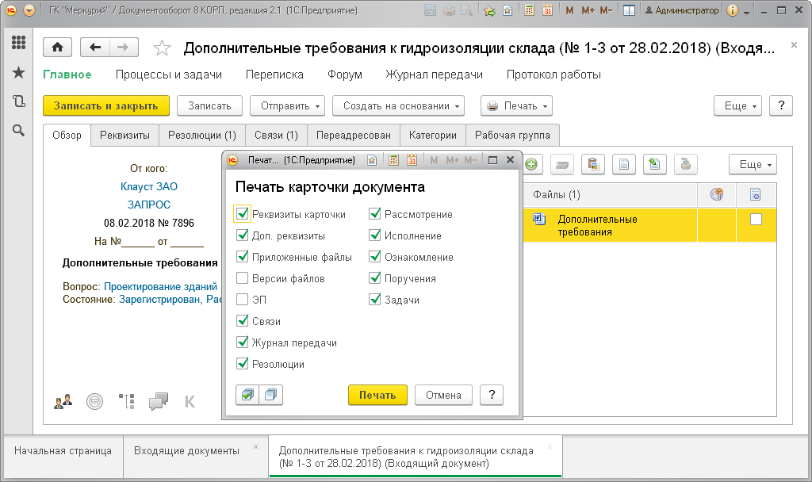Open the Резолюции (1) tab
Viewport: 812px width, 482px height.
[x=202, y=135]
